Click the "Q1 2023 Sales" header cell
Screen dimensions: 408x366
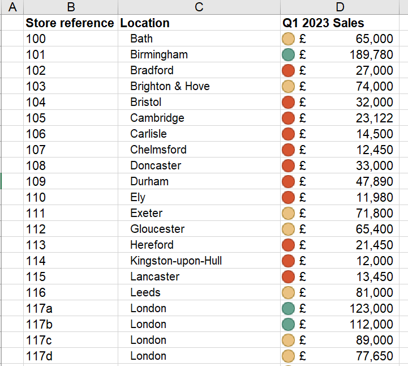tap(323, 23)
